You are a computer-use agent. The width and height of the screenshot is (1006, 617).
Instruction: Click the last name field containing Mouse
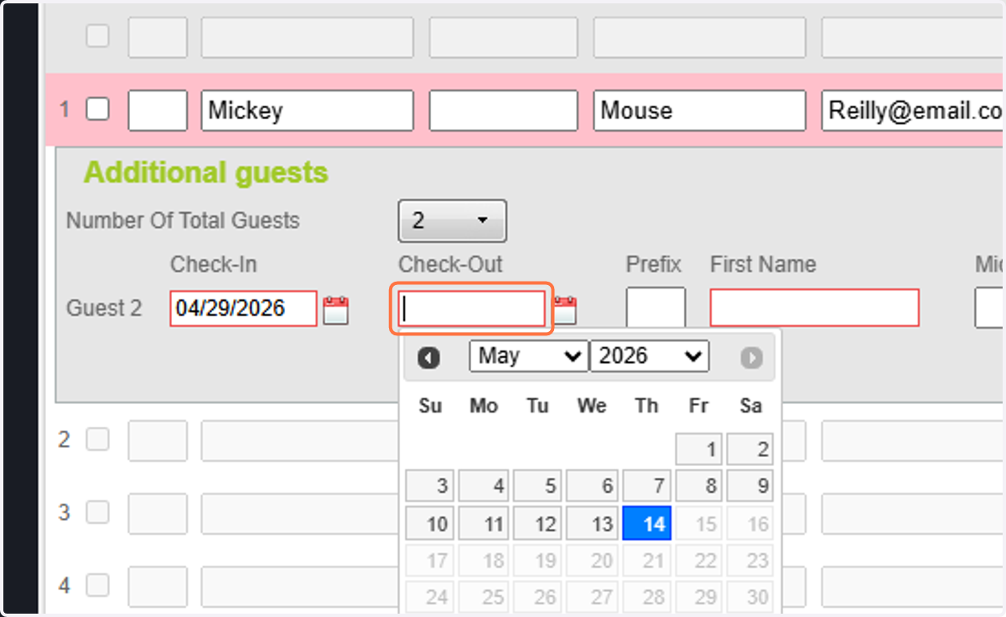point(699,111)
